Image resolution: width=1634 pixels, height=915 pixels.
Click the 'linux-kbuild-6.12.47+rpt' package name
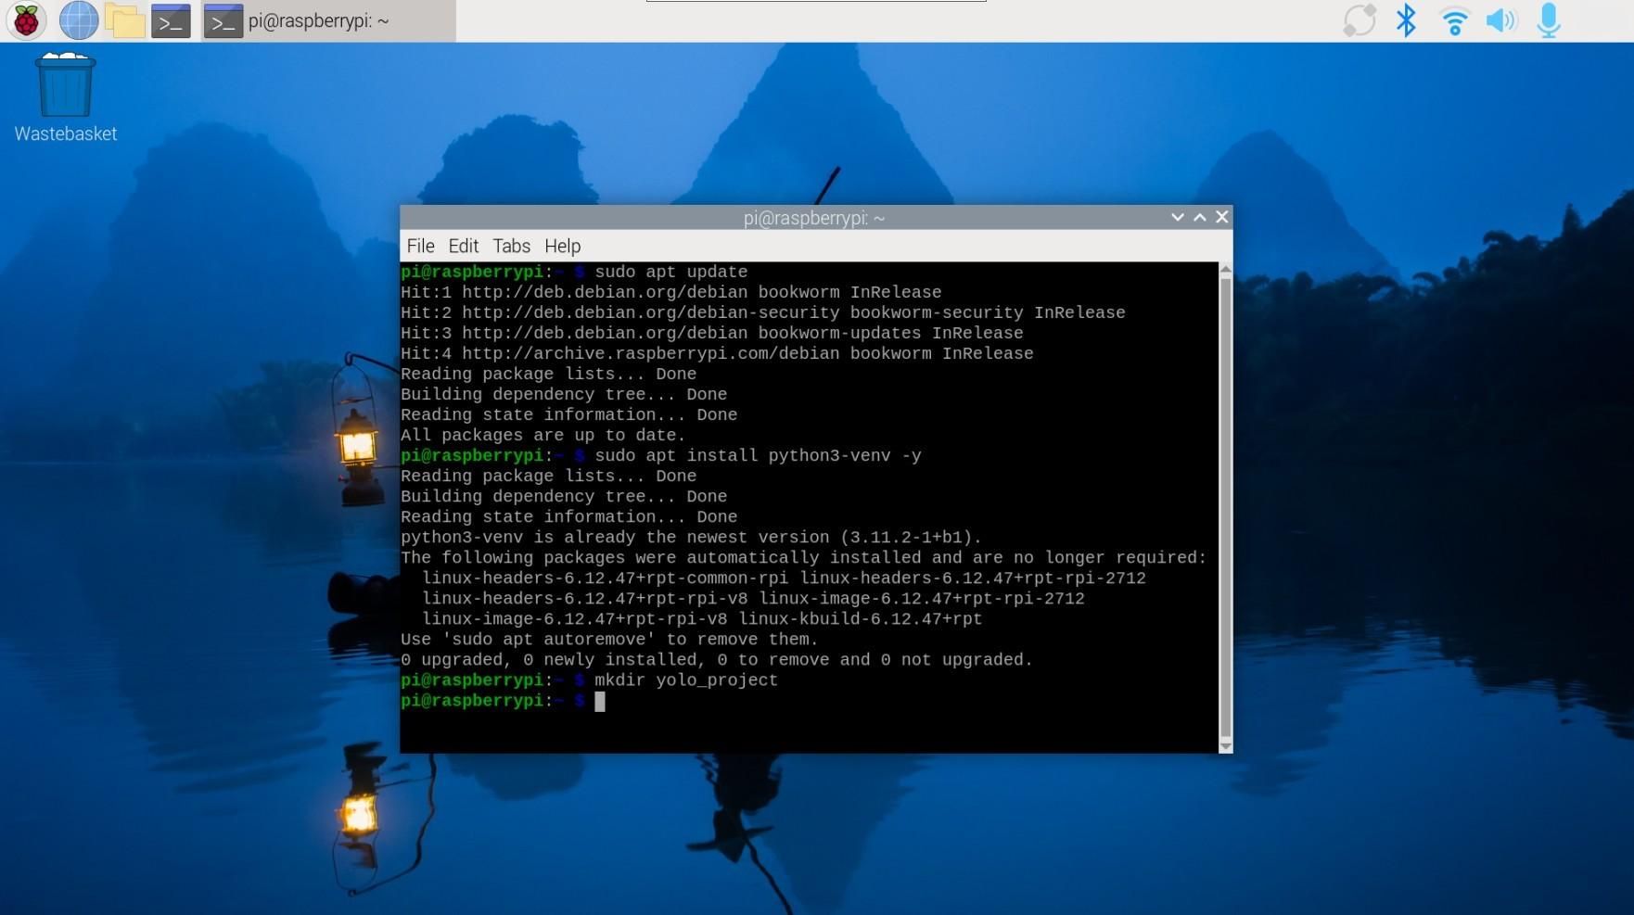click(860, 618)
